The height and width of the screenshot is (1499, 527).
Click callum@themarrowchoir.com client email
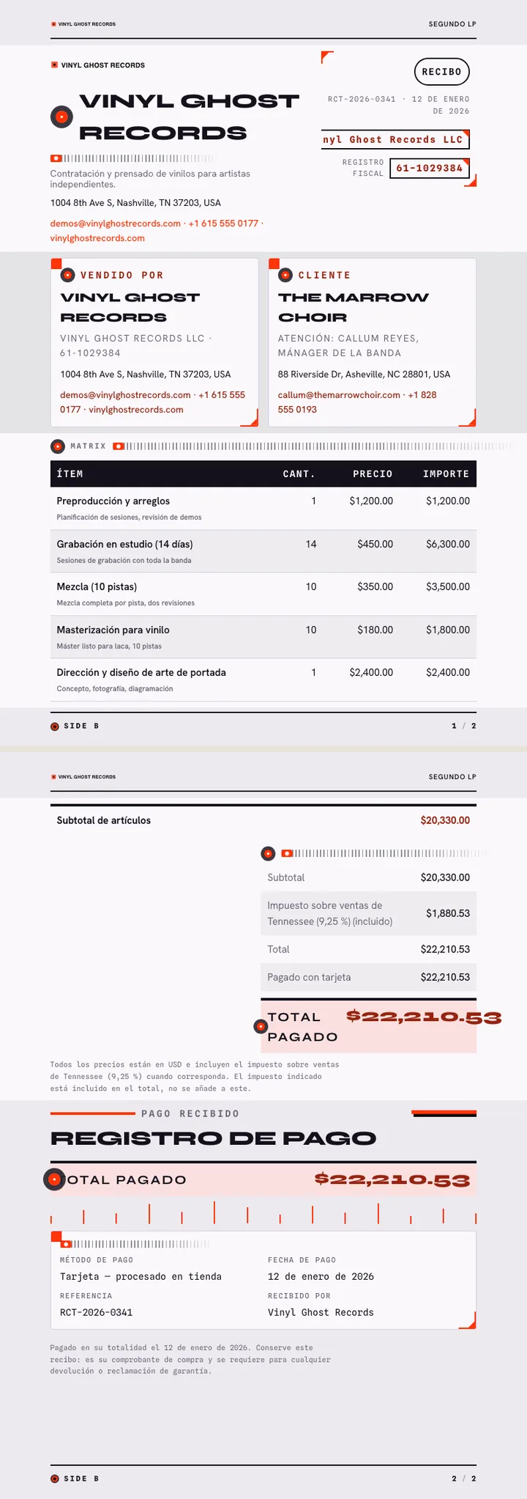339,394
